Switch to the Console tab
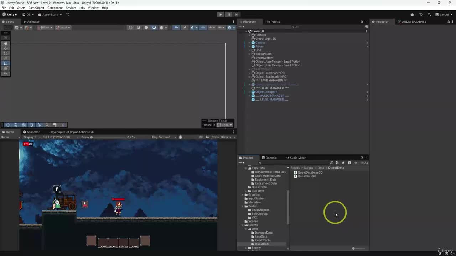Image resolution: width=456 pixels, height=256 pixels. 269,158
